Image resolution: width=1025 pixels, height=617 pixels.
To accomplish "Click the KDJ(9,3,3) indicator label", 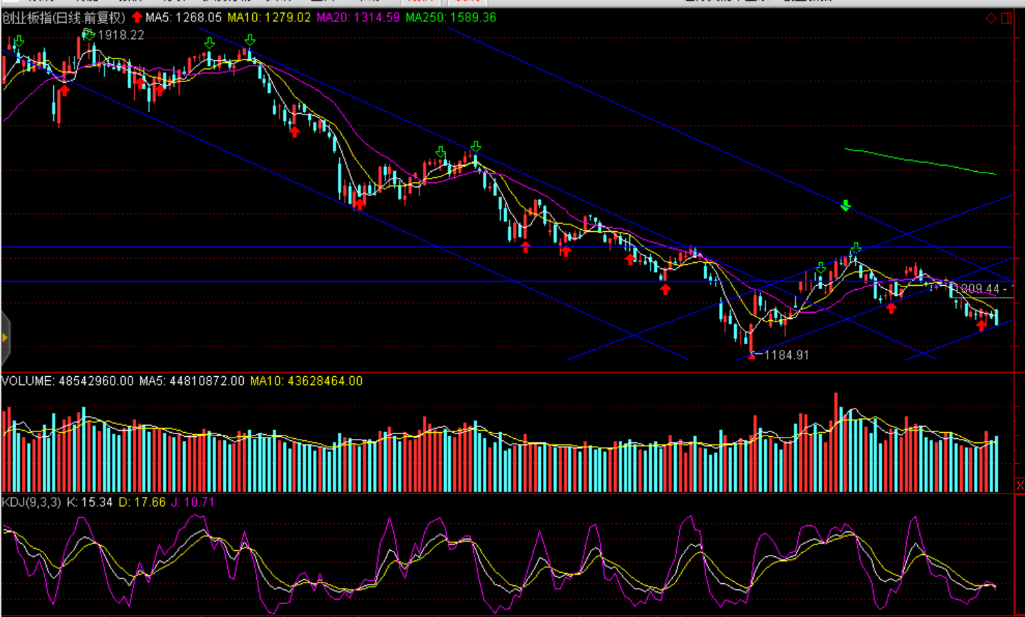I will click(31, 502).
